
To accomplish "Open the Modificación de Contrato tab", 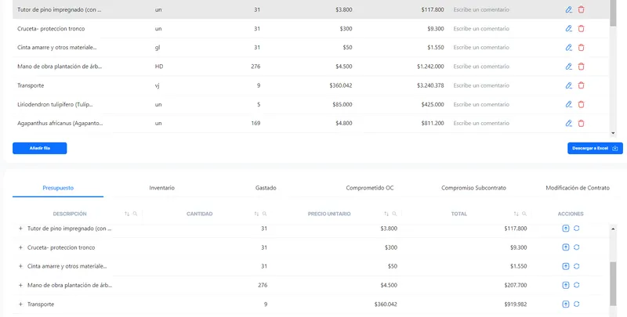I will coord(578,188).
